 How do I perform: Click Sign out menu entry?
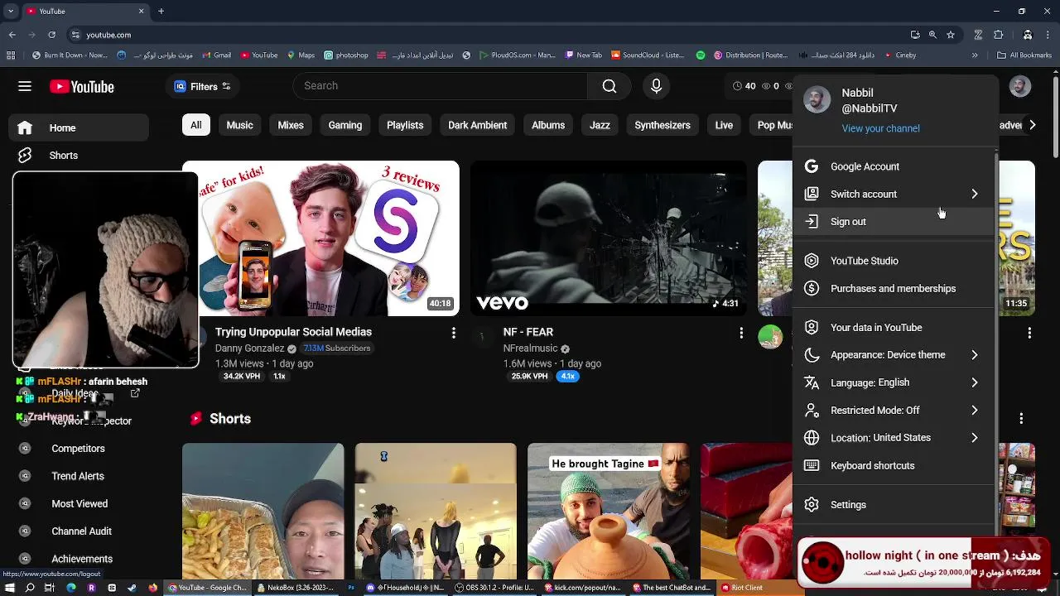tap(893, 222)
